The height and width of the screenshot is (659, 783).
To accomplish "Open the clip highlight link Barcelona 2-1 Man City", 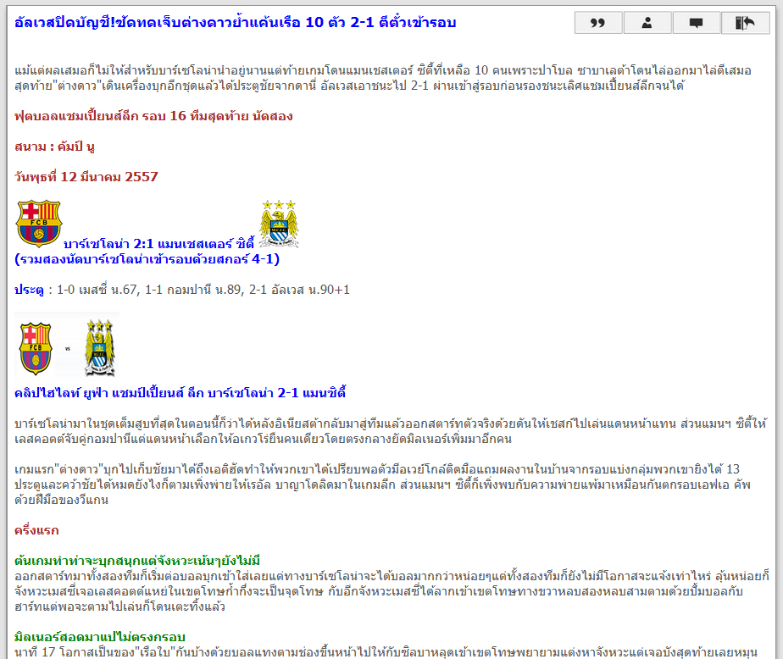I will tap(180, 393).
